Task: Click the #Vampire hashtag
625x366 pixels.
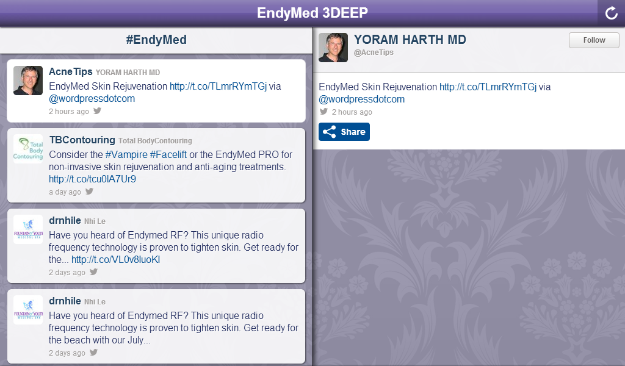Action: pos(126,154)
